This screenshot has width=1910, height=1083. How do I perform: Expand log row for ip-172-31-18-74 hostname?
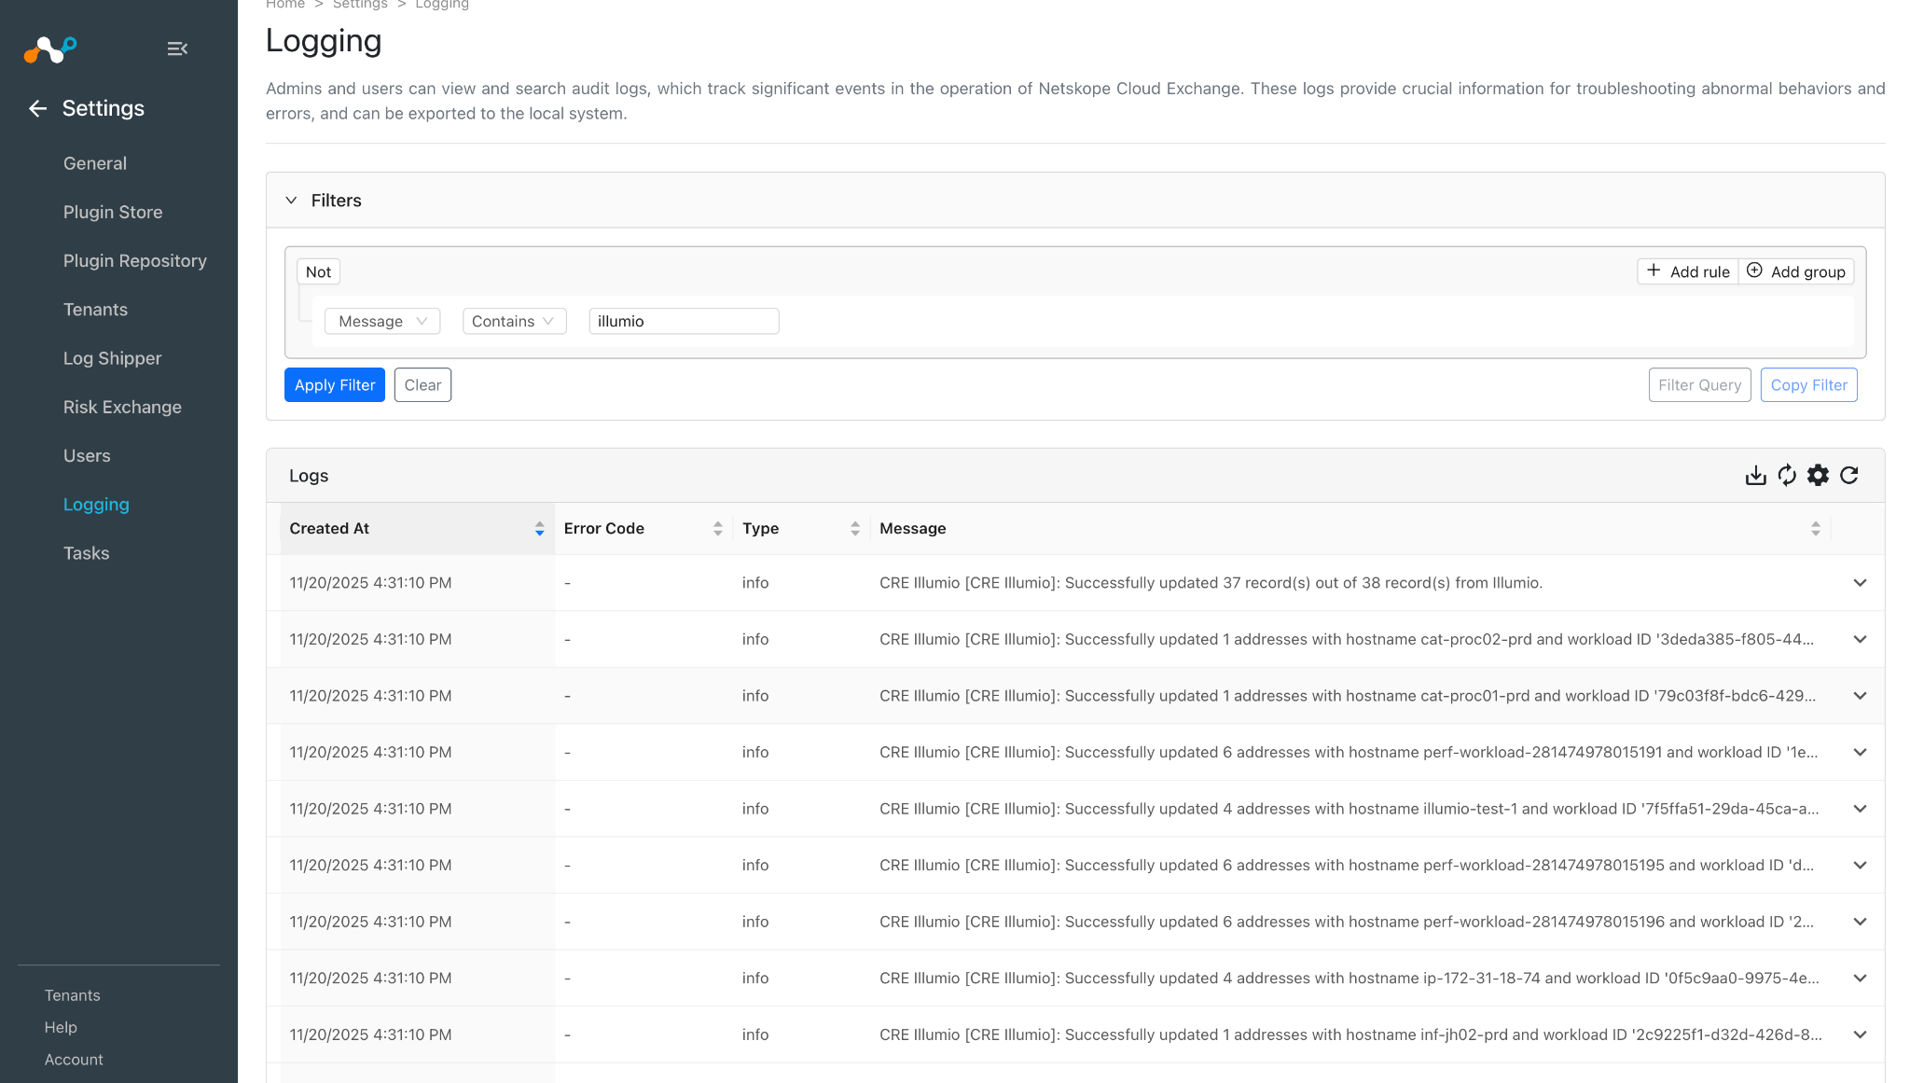point(1860,979)
